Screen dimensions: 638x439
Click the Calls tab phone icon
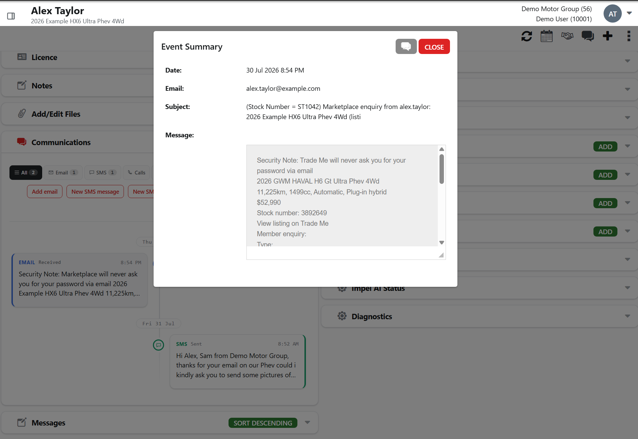click(x=130, y=172)
